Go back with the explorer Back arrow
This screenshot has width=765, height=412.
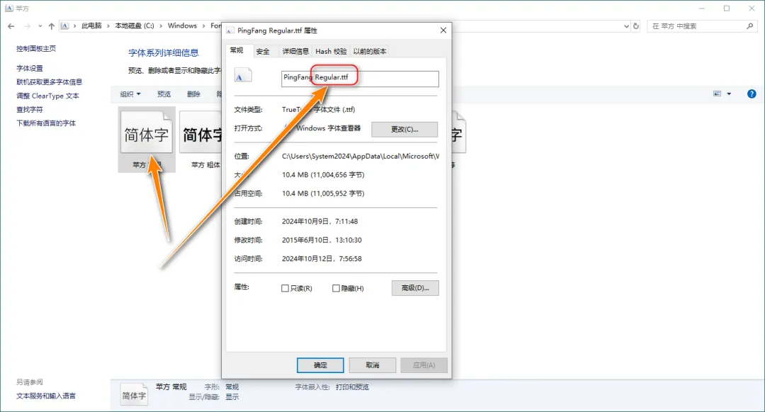click(11, 26)
